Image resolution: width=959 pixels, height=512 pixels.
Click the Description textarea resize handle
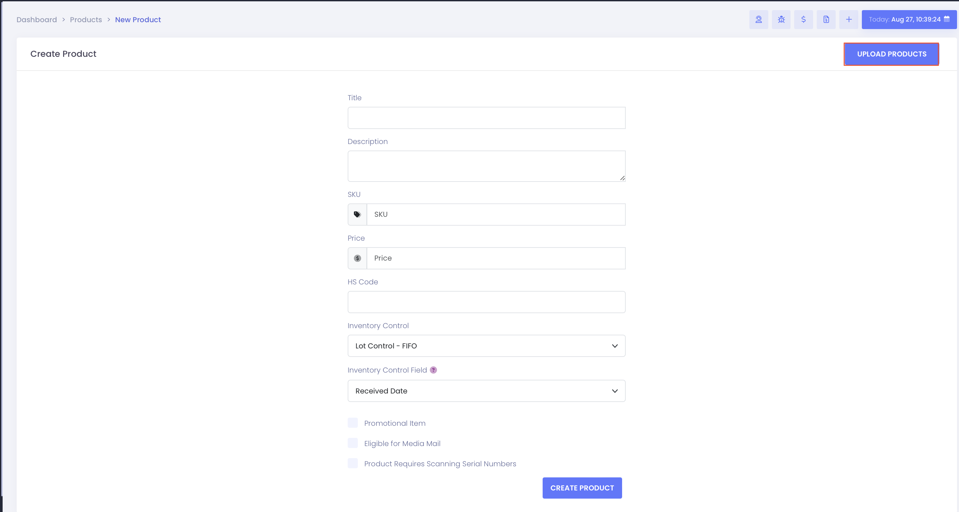(622, 178)
